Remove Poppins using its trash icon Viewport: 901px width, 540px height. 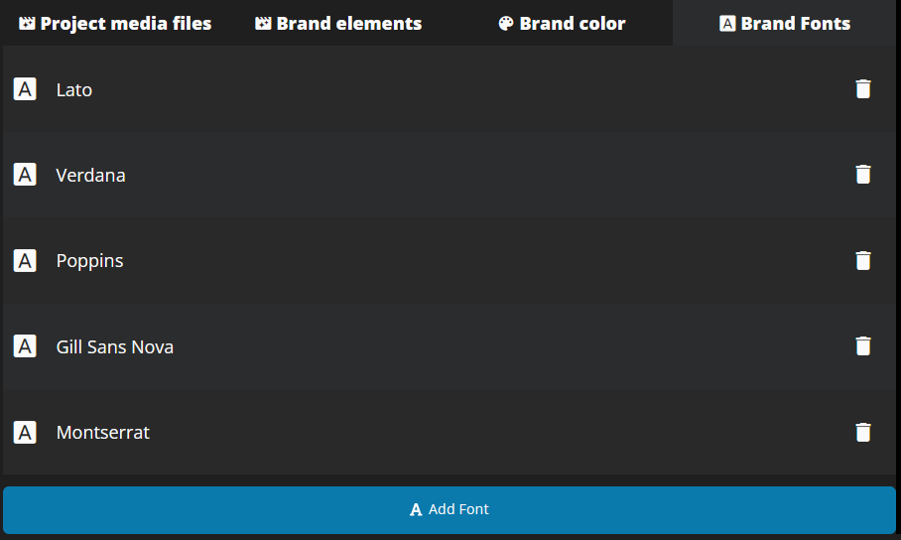coord(863,260)
